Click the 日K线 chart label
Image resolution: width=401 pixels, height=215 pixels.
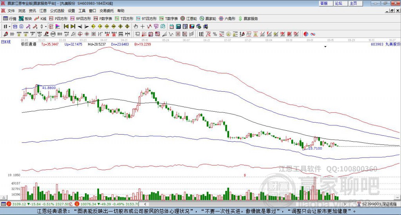6,42
